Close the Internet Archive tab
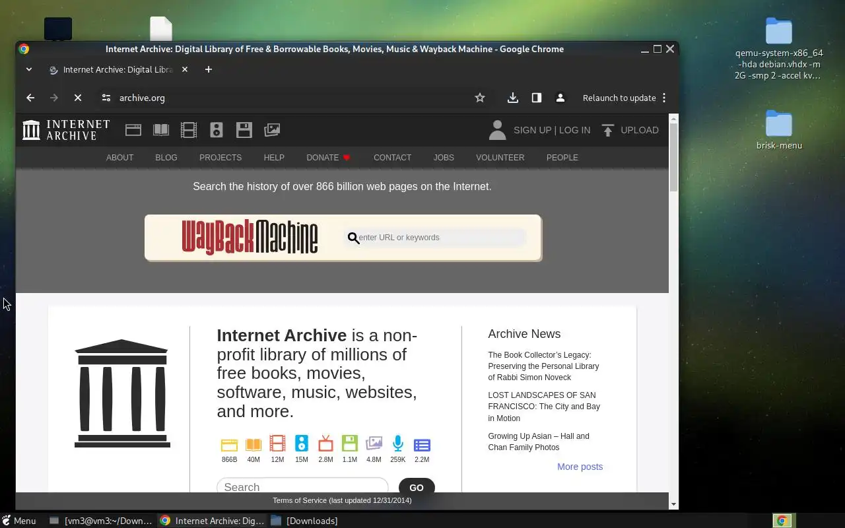The image size is (845, 528). 185,69
